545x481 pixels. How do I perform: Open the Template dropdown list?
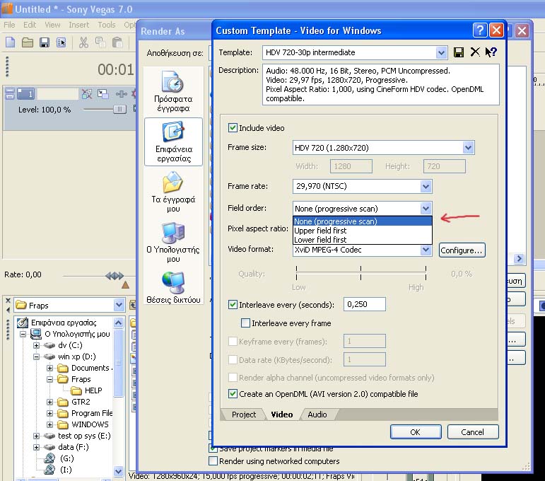(440, 52)
